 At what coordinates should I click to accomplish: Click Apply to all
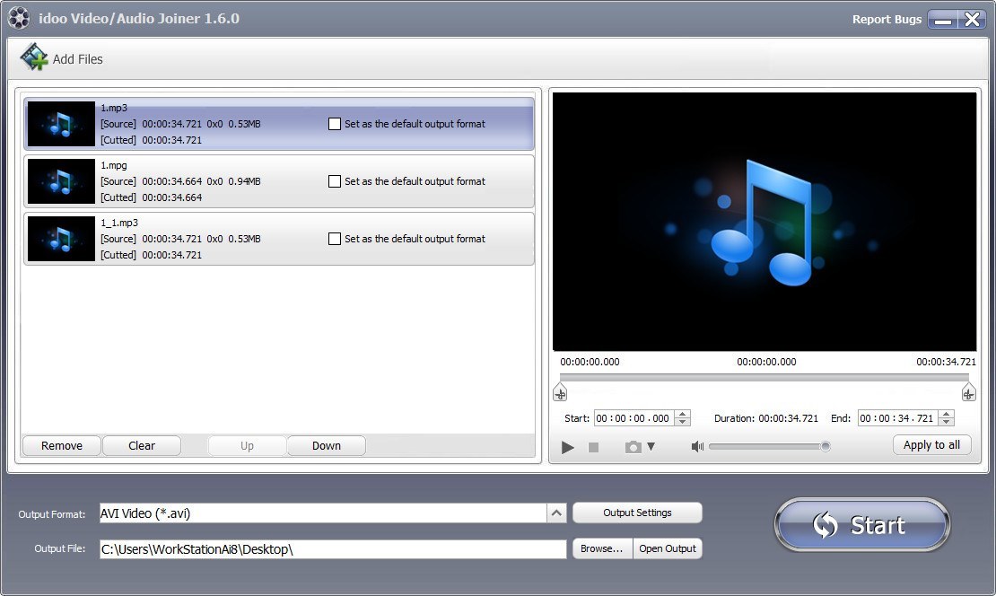coord(930,444)
